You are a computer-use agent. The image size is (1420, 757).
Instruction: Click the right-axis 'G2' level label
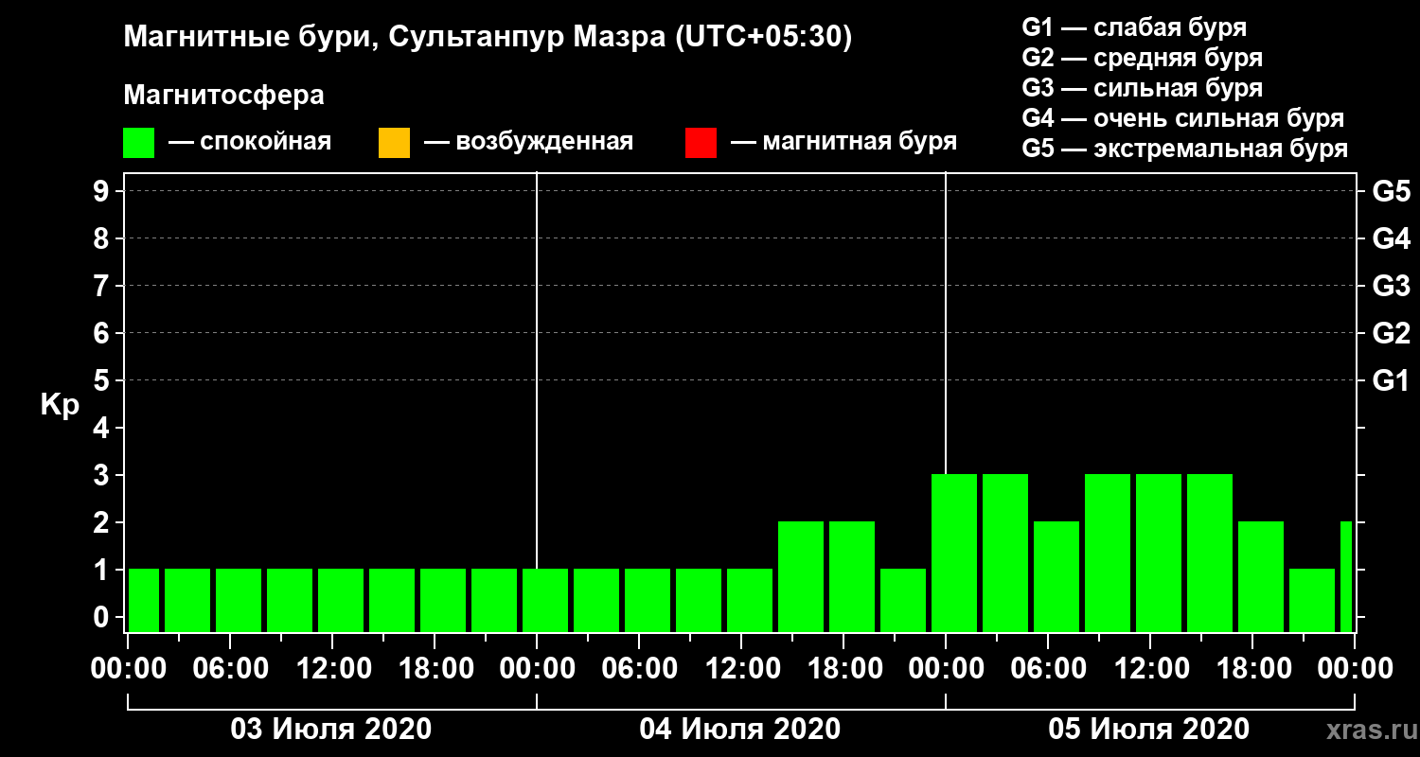click(x=1391, y=334)
